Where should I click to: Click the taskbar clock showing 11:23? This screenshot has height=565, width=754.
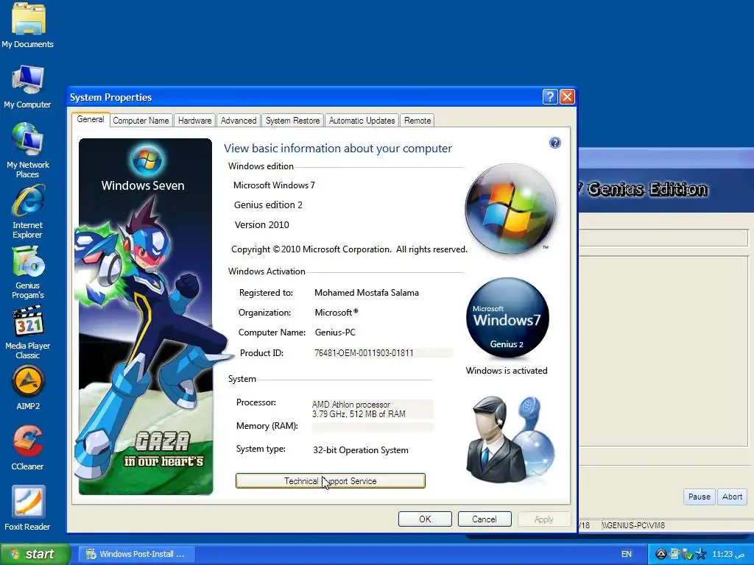pyautogui.click(x=728, y=555)
